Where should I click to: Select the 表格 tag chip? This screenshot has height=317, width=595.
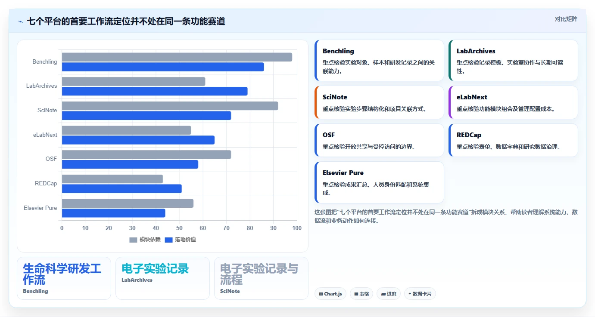point(361,294)
